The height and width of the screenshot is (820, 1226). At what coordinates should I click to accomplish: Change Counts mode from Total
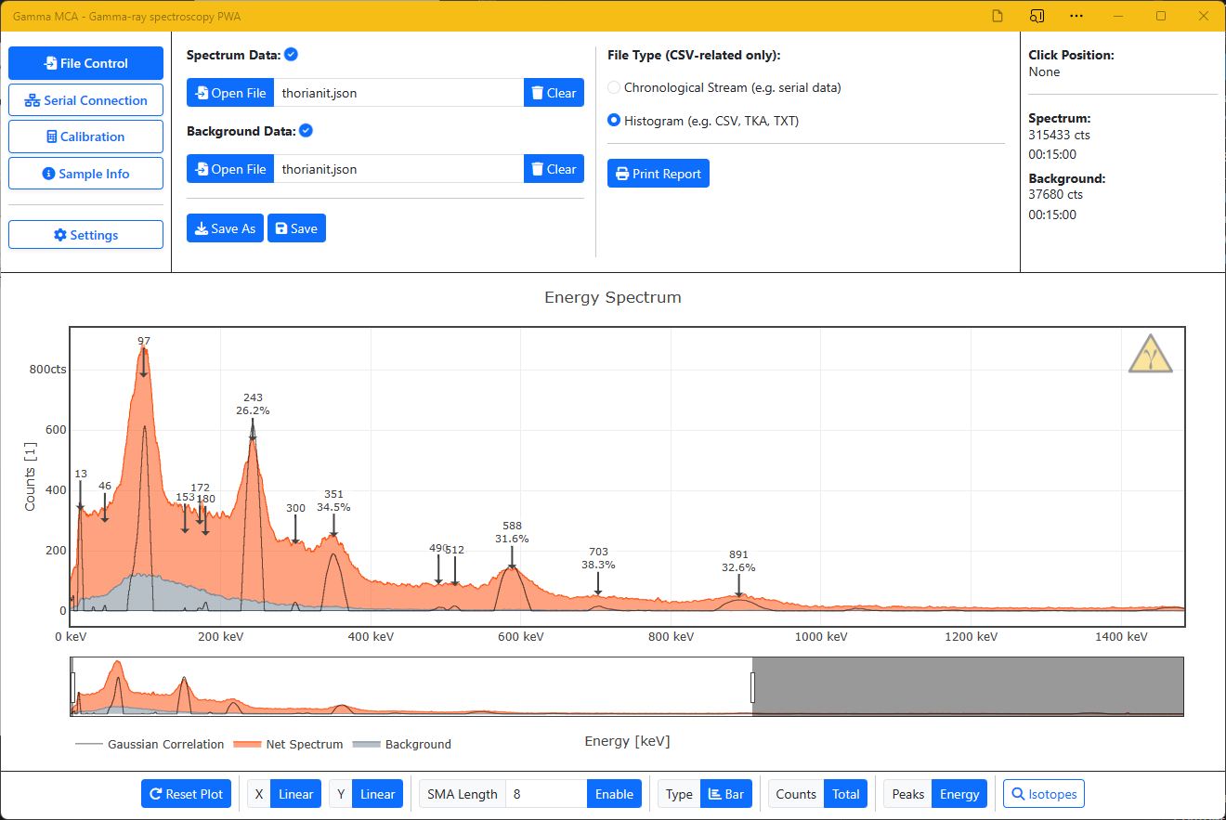coord(845,794)
